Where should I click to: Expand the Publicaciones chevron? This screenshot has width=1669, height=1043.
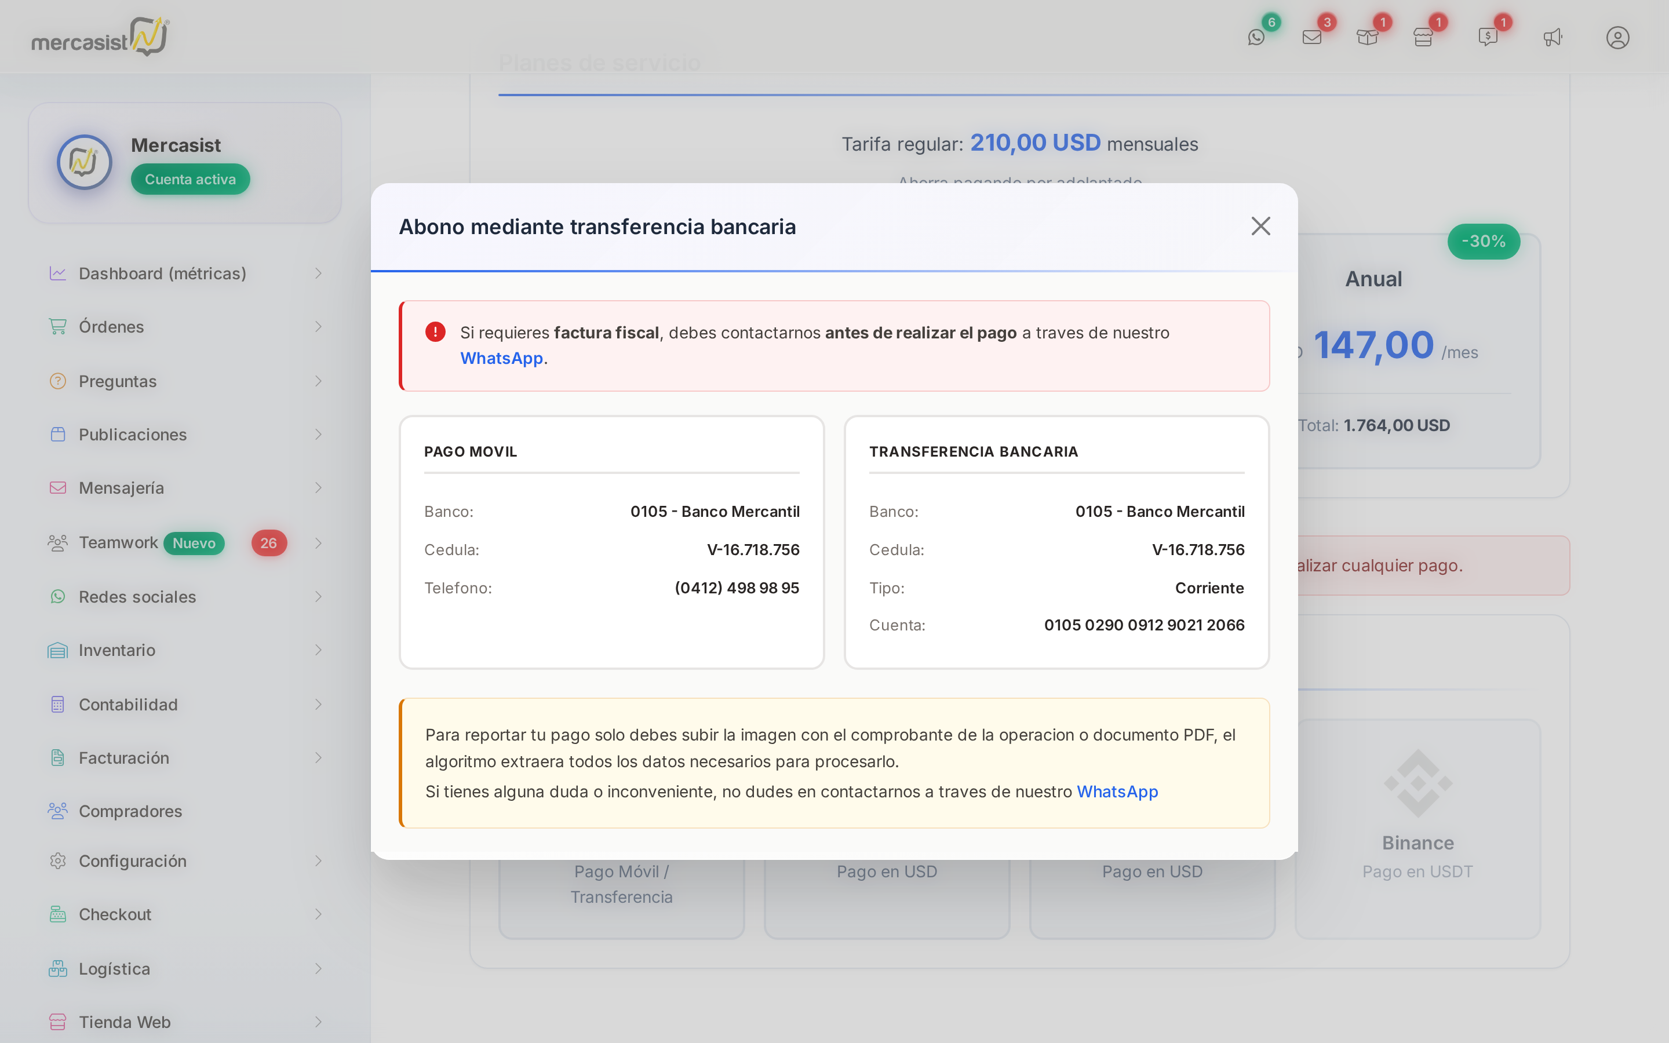click(318, 434)
